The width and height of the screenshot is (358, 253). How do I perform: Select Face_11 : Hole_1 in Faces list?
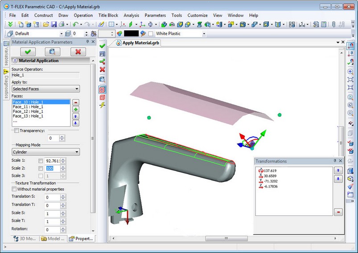pos(28,107)
